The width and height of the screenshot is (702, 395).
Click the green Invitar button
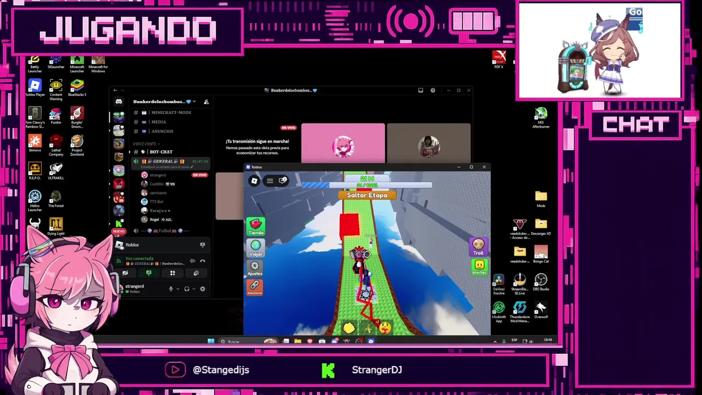479,267
